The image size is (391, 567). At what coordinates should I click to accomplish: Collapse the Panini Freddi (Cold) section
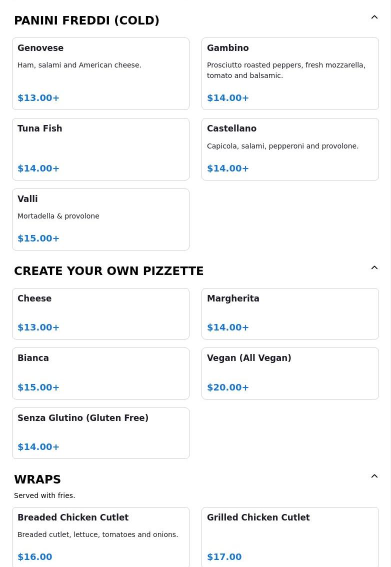[x=374, y=17]
